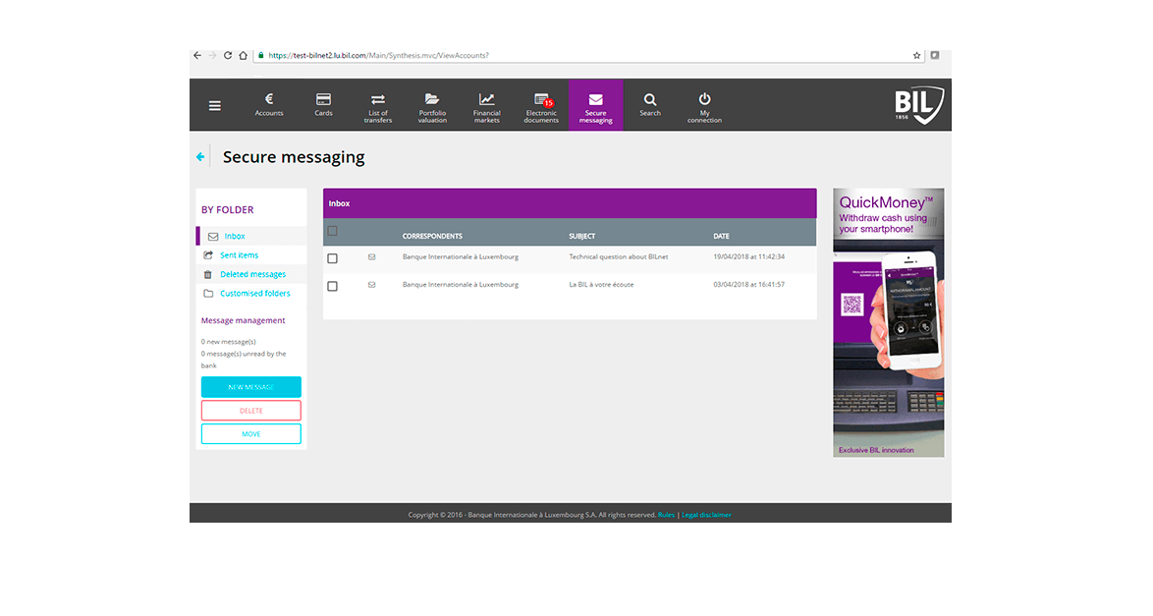
Task: Click the address bar URL
Action: pos(378,55)
